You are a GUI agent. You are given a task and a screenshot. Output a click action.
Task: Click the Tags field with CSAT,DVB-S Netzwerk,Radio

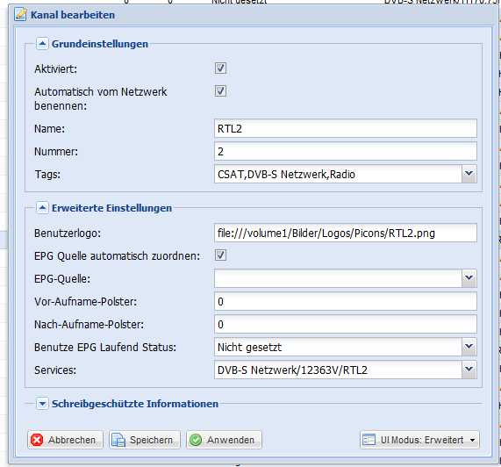point(338,174)
